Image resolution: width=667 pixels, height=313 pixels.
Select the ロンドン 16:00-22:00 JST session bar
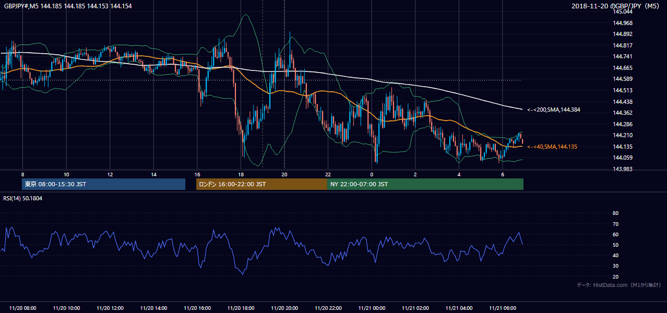(261, 184)
